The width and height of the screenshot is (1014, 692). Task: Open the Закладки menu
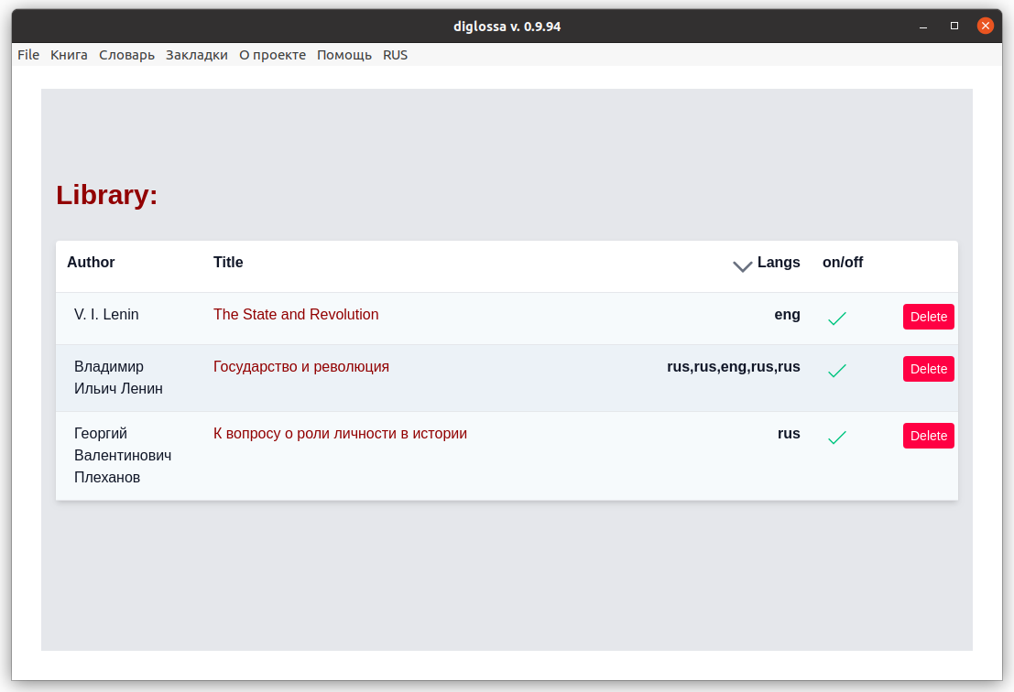click(x=197, y=55)
